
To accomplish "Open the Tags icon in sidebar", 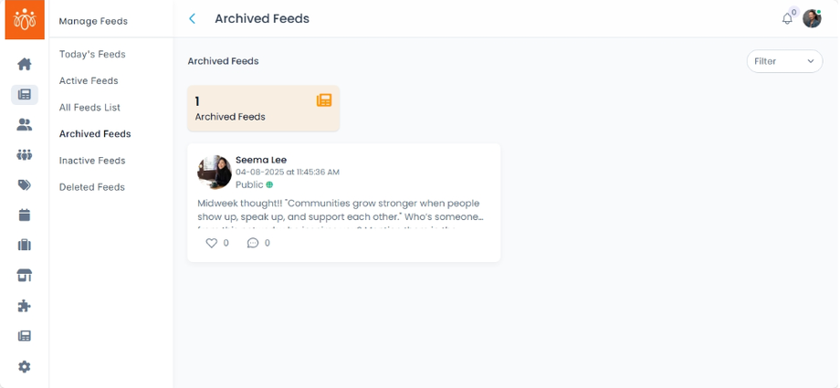I will [25, 184].
